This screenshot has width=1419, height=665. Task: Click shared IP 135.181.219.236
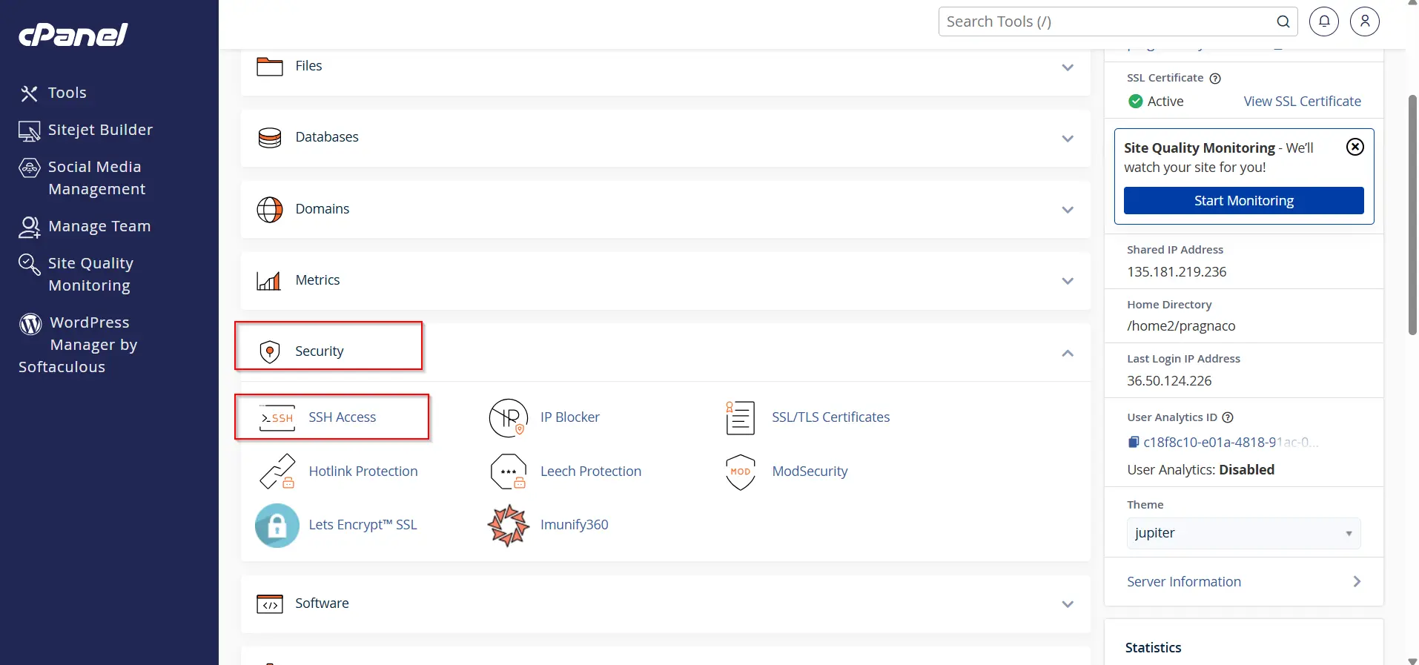click(x=1177, y=272)
